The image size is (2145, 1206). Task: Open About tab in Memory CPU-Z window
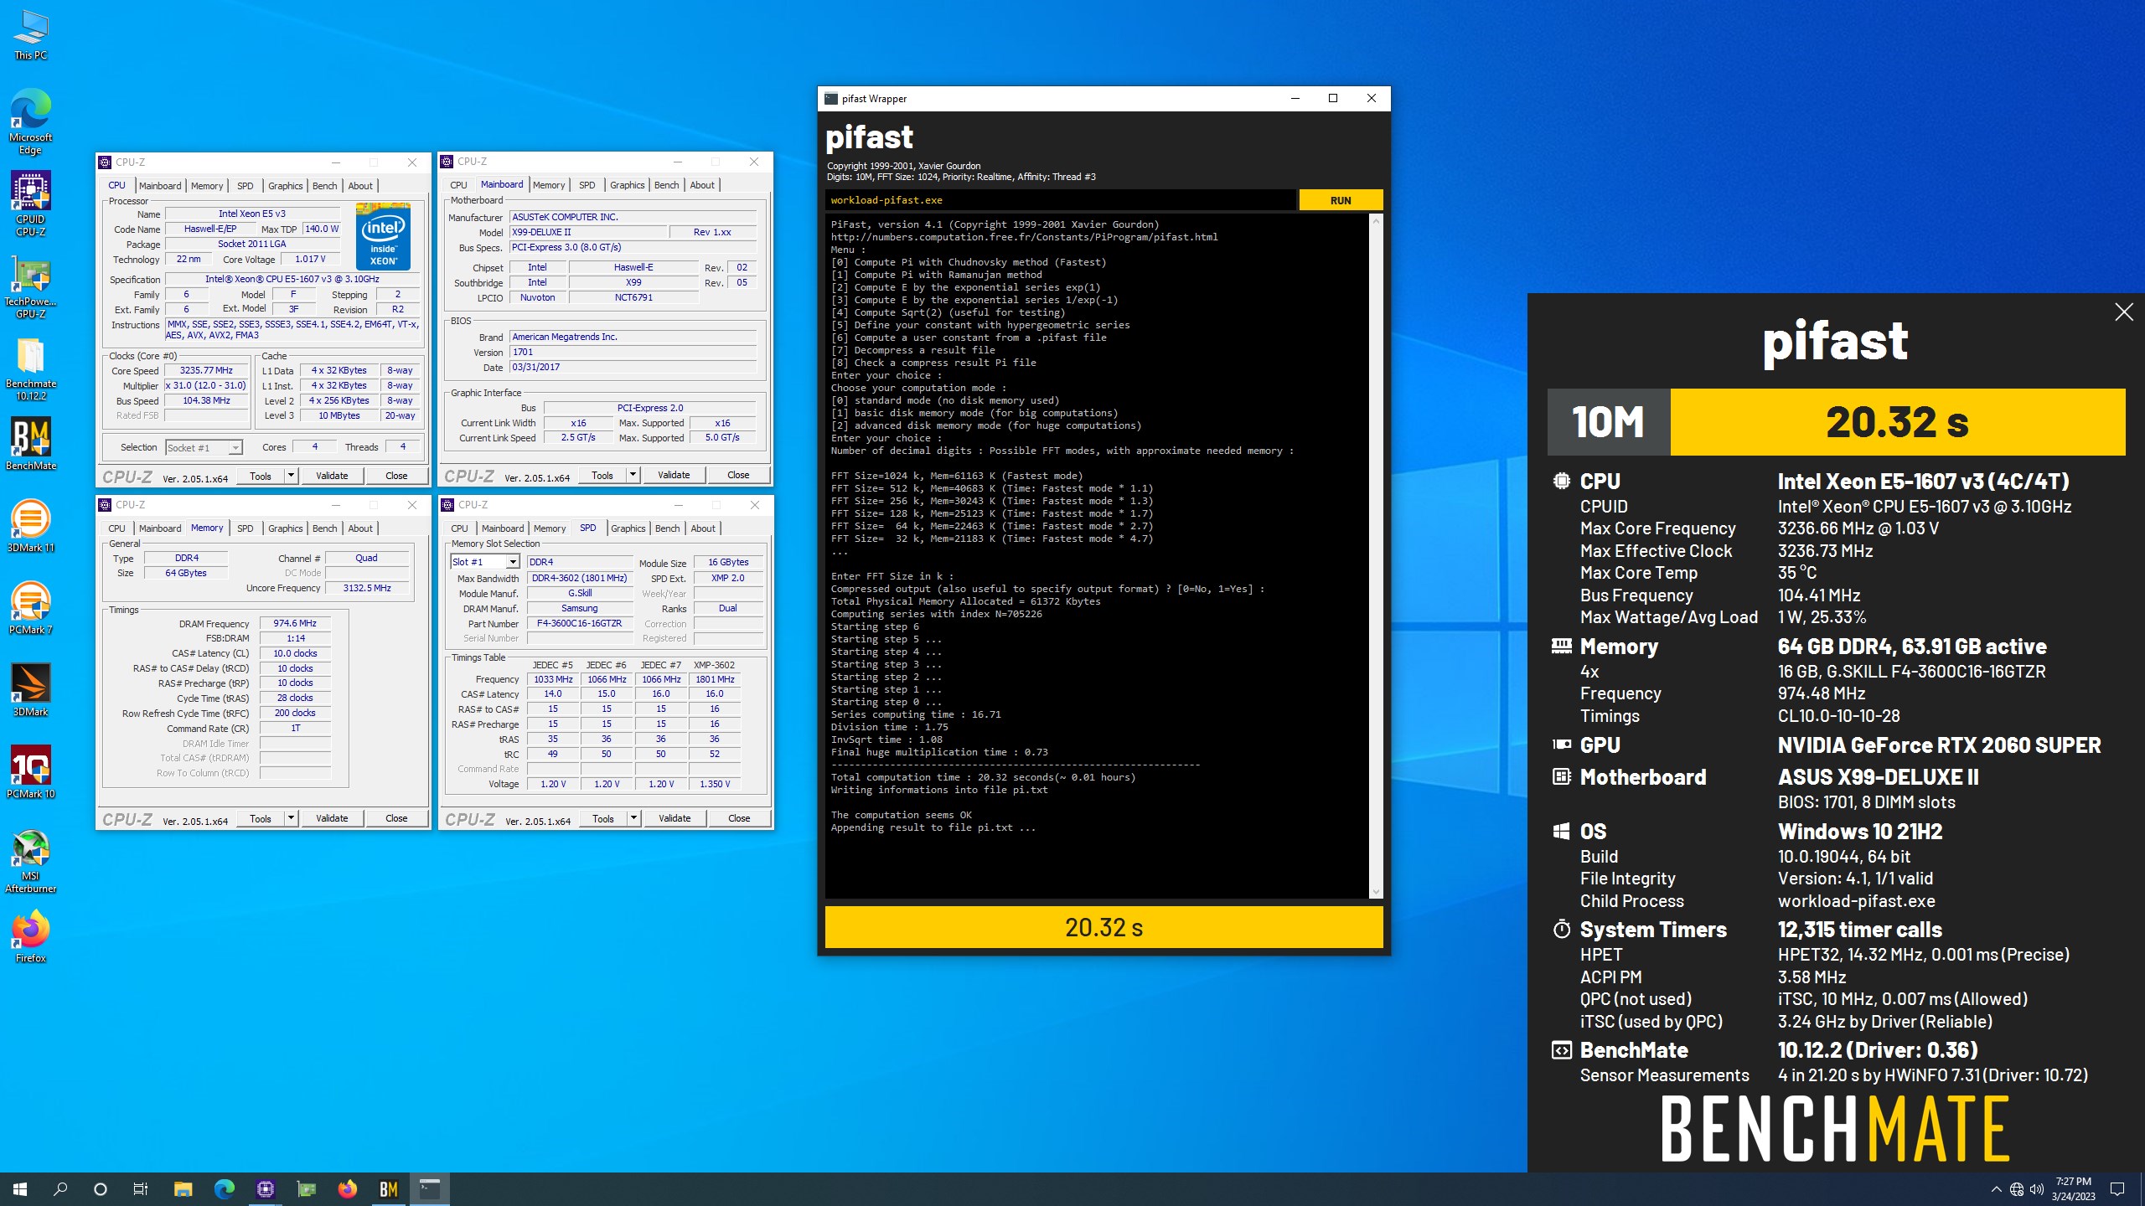pos(360,528)
